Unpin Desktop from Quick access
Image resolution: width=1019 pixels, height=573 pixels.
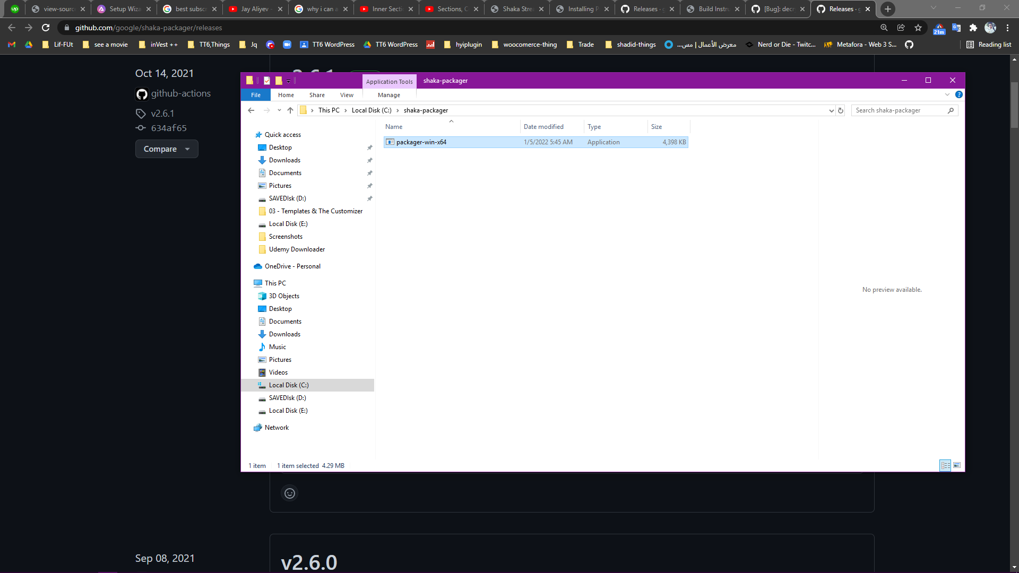(369, 147)
